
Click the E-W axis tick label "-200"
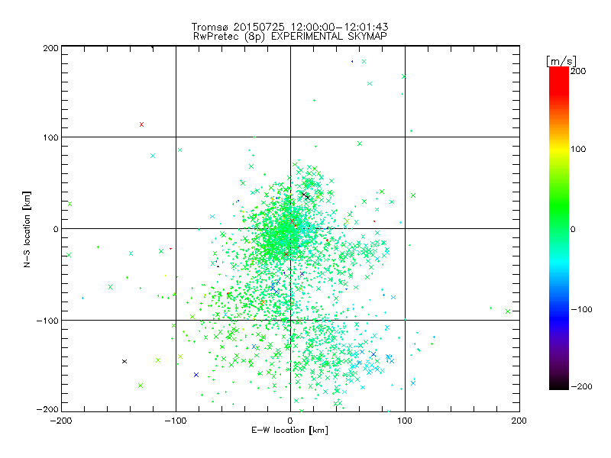click(61, 421)
